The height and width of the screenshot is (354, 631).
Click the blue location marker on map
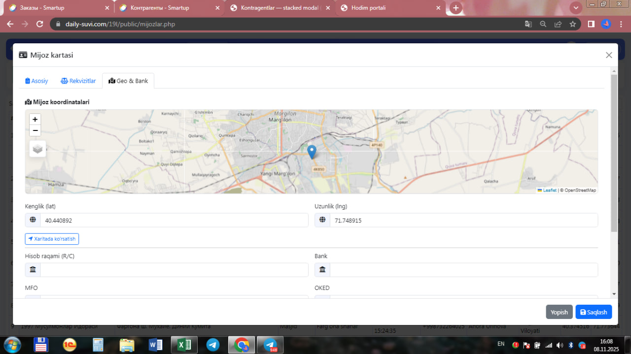tap(312, 151)
